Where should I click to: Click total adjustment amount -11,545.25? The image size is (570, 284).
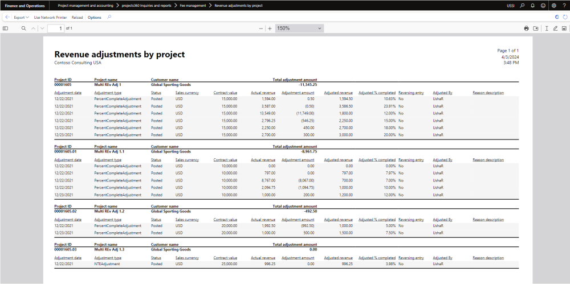click(308, 85)
